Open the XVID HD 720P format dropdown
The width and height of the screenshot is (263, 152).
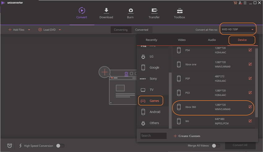click(238, 29)
